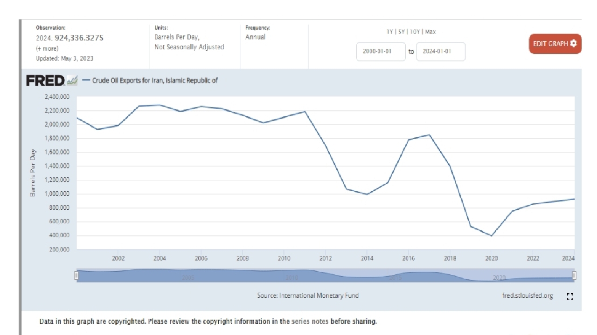
Task: Select the 10Y time range
Action: 415,32
